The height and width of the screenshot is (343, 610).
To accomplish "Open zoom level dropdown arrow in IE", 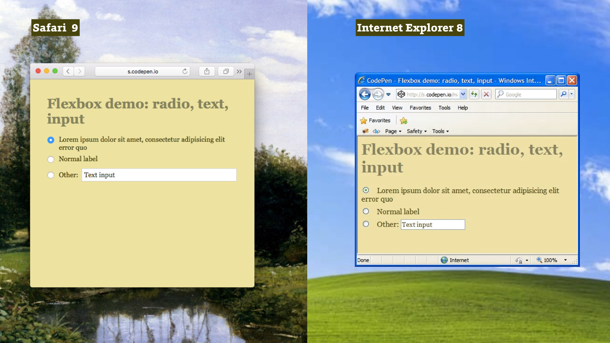I will pyautogui.click(x=566, y=260).
